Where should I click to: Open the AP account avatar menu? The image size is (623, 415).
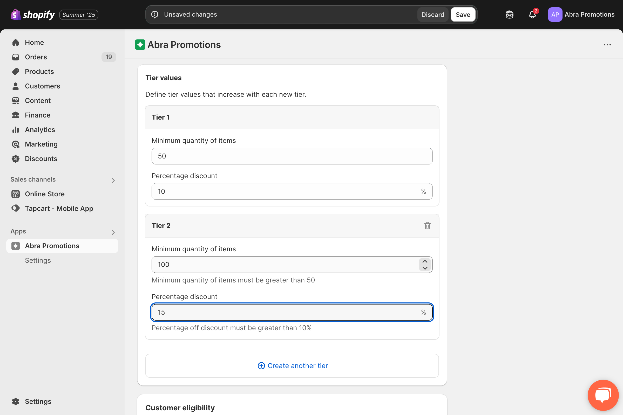[x=555, y=15]
